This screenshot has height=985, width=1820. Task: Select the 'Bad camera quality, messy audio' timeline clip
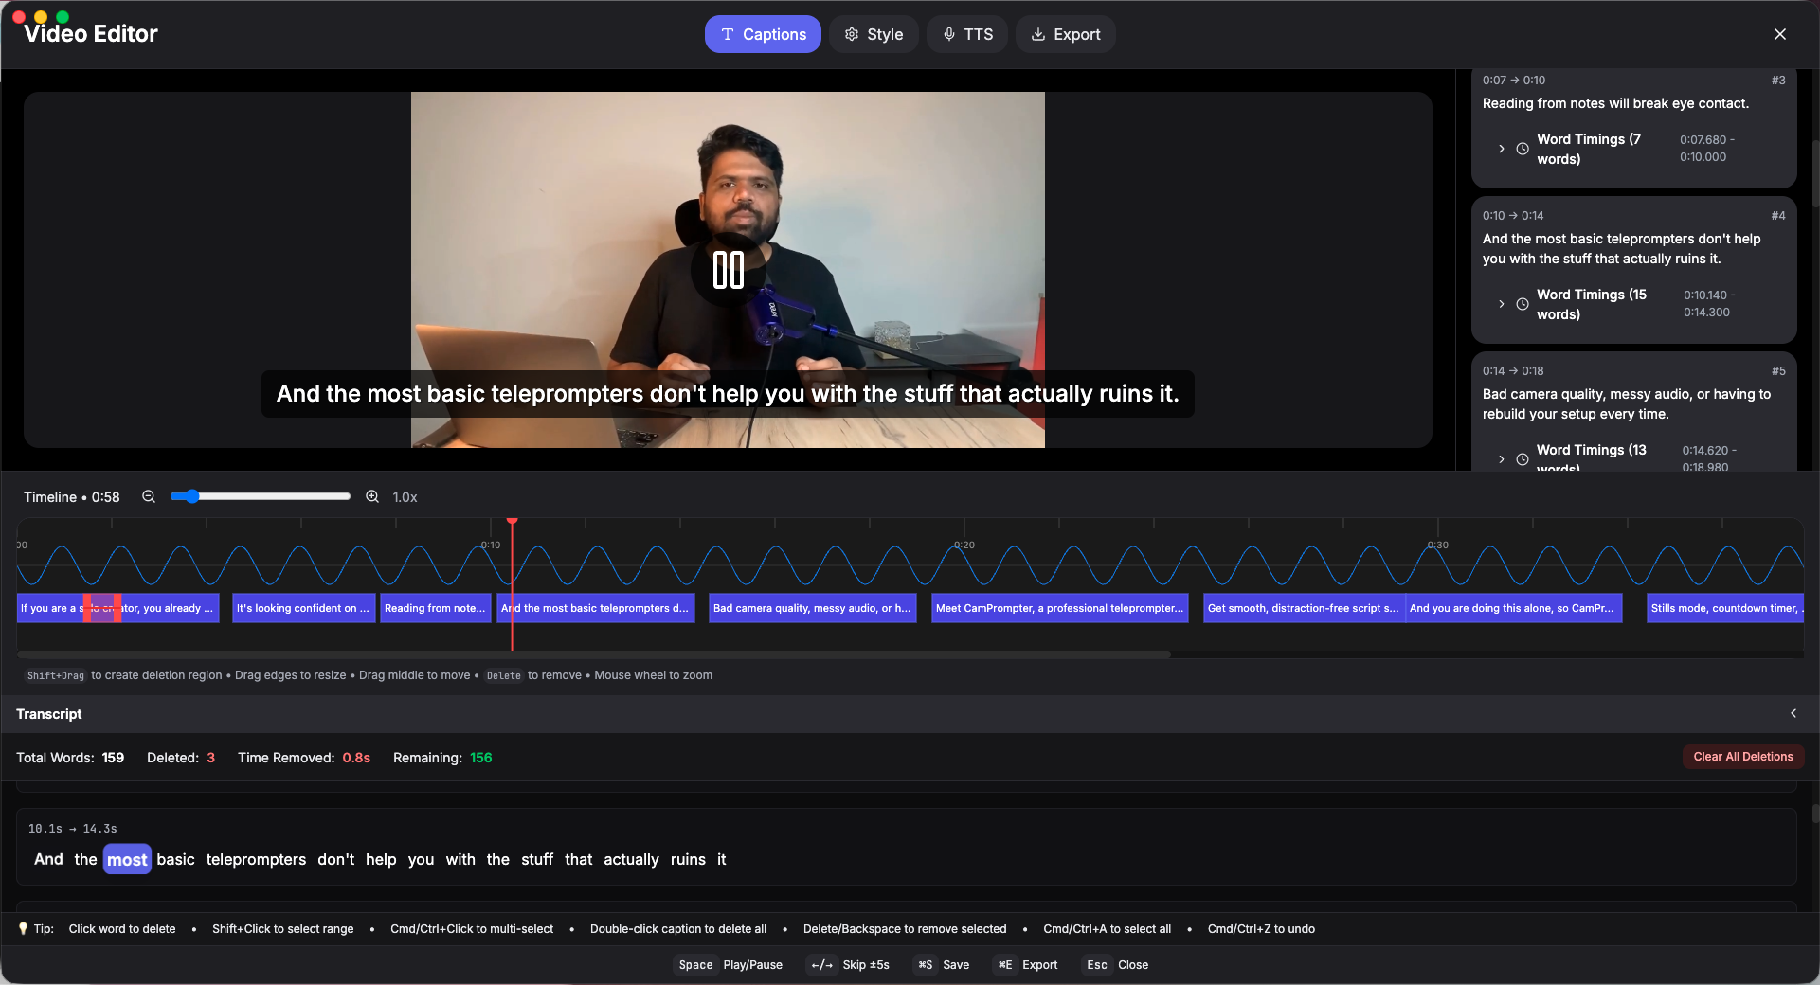coord(812,608)
